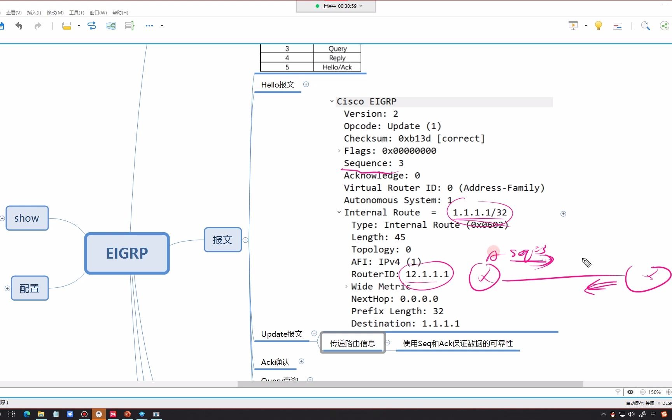Open the red XMind app on the taskbar
672x420 pixels.
tap(113, 414)
